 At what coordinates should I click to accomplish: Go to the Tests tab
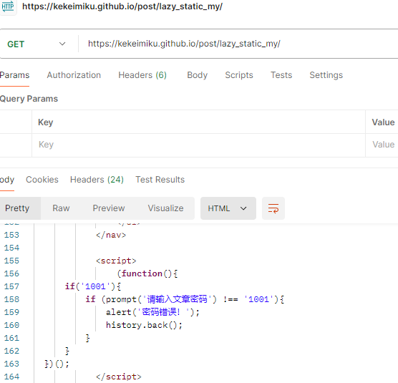point(281,75)
